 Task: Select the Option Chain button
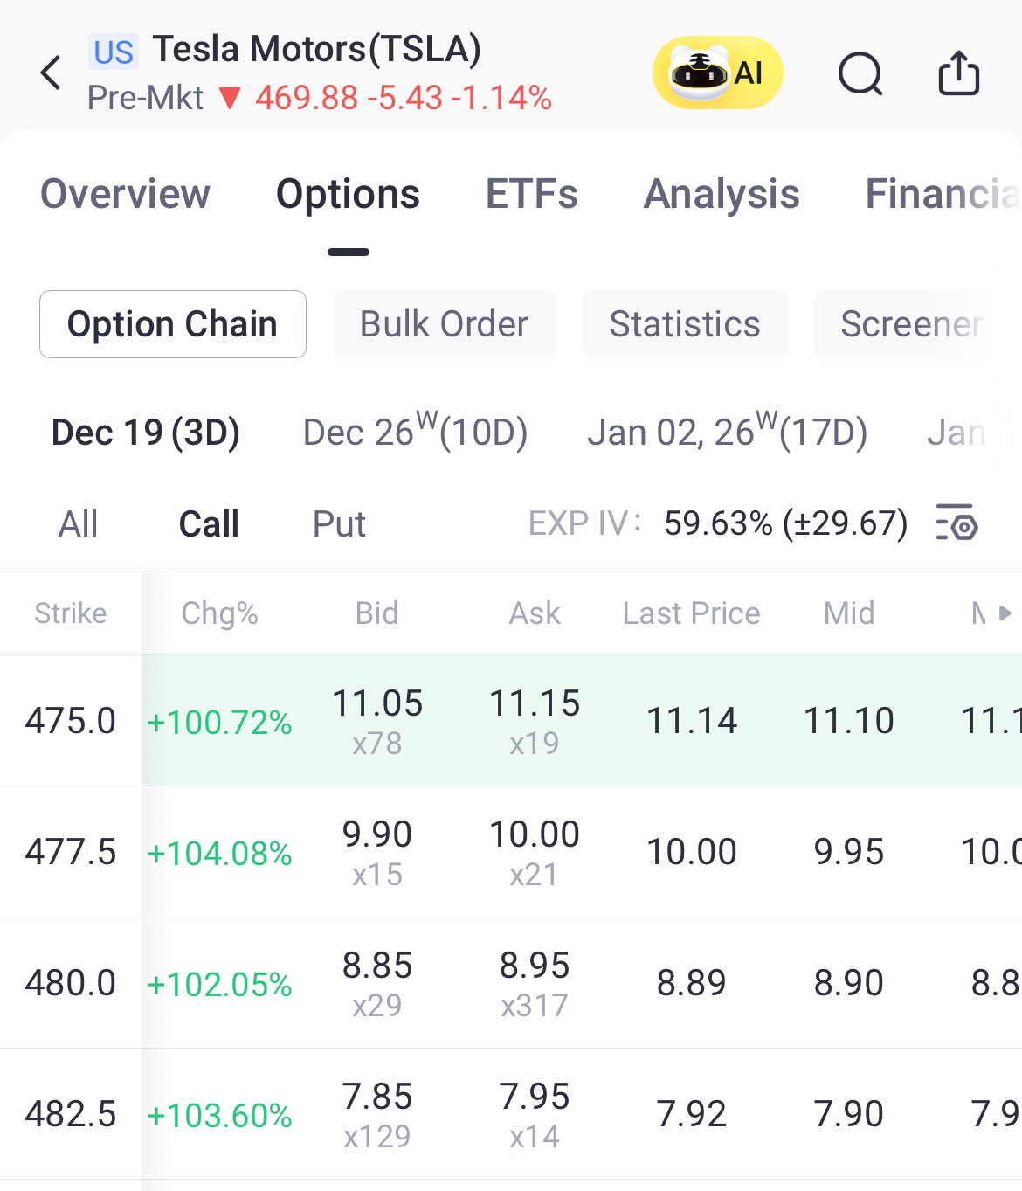pyautogui.click(x=172, y=324)
